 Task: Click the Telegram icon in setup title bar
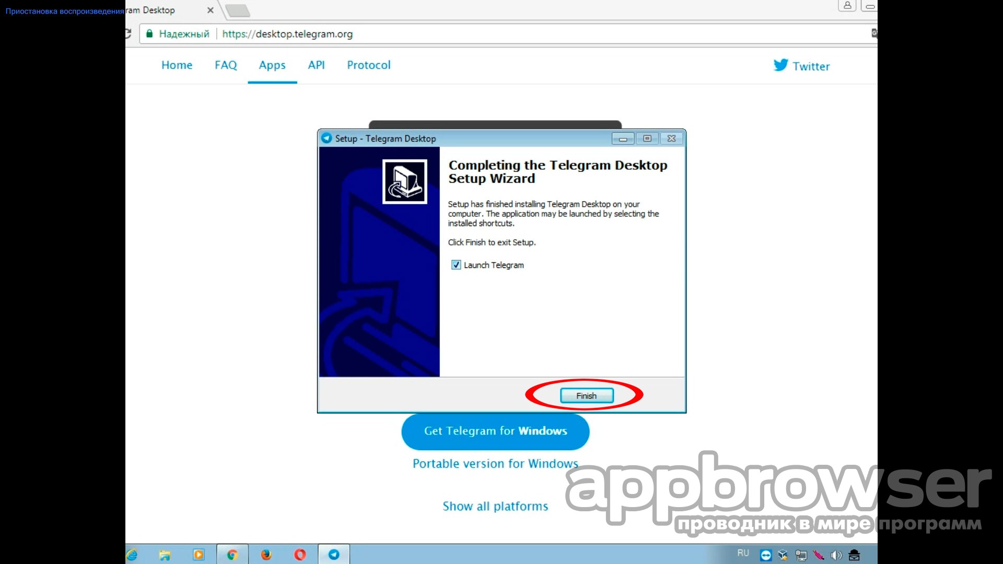[326, 138]
